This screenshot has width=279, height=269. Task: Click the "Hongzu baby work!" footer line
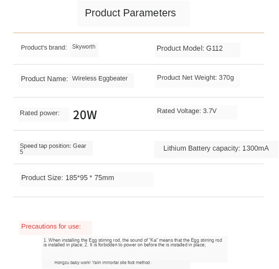coord(102,263)
